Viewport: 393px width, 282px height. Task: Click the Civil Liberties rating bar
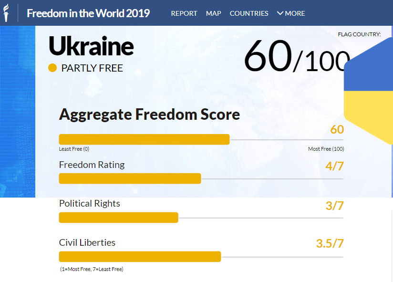click(140, 257)
